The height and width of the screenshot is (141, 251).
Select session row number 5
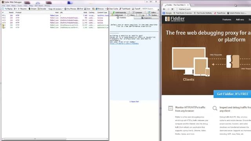pyautogui.click(x=55, y=25)
